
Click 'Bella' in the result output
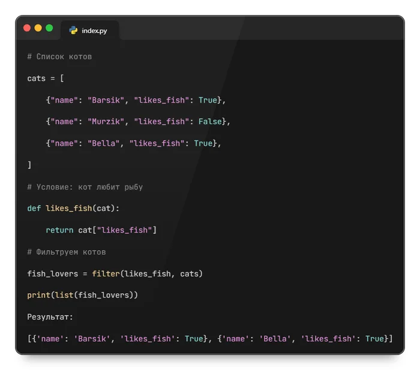click(275, 339)
